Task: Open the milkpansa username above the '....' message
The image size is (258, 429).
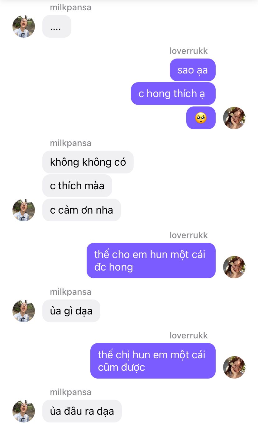Action: [x=71, y=7]
